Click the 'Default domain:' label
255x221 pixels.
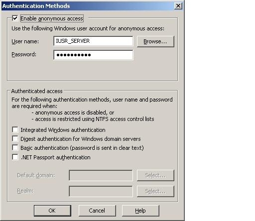(36, 175)
